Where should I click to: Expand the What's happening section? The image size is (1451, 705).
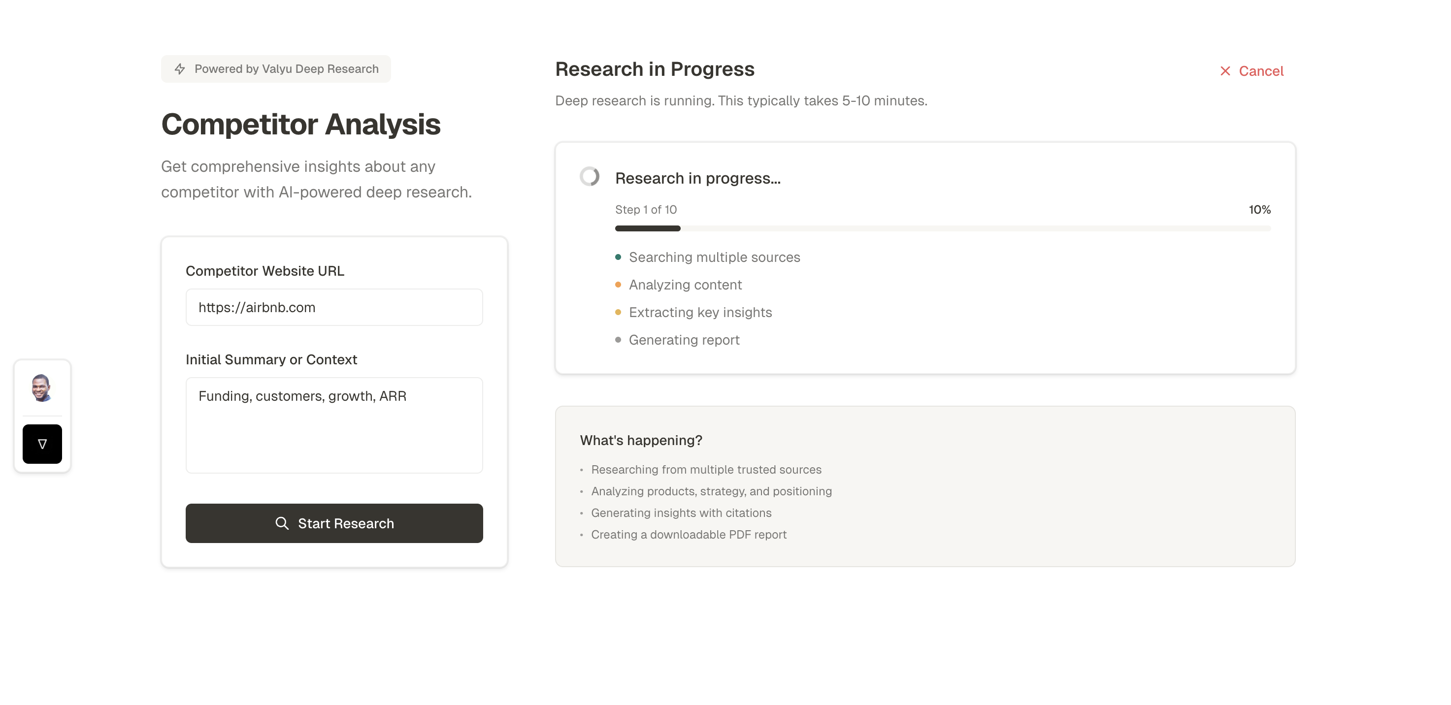[x=641, y=440]
